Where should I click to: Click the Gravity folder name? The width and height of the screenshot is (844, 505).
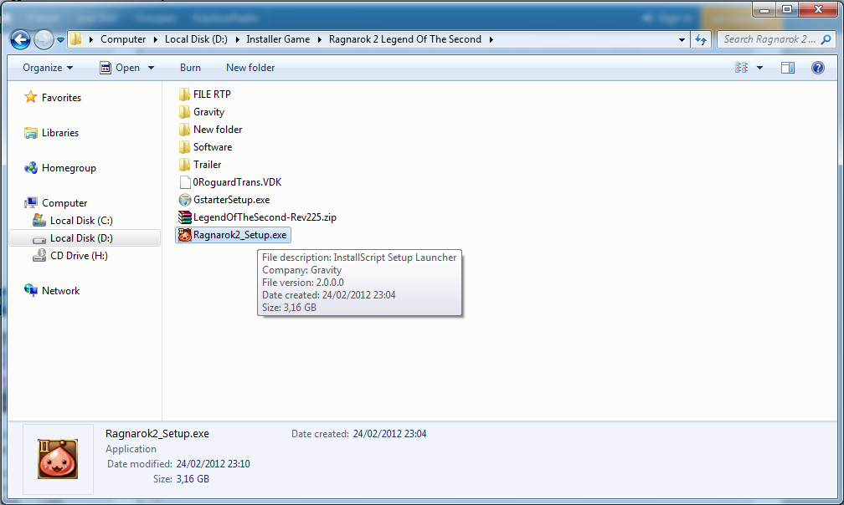click(208, 112)
